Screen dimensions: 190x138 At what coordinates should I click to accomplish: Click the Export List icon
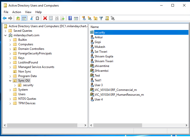62,18
